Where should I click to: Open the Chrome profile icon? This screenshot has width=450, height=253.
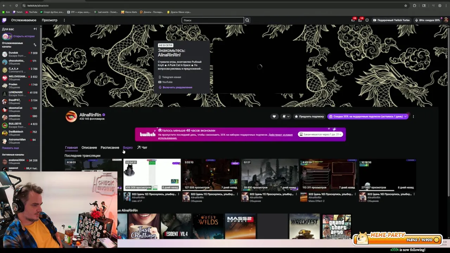click(x=440, y=6)
